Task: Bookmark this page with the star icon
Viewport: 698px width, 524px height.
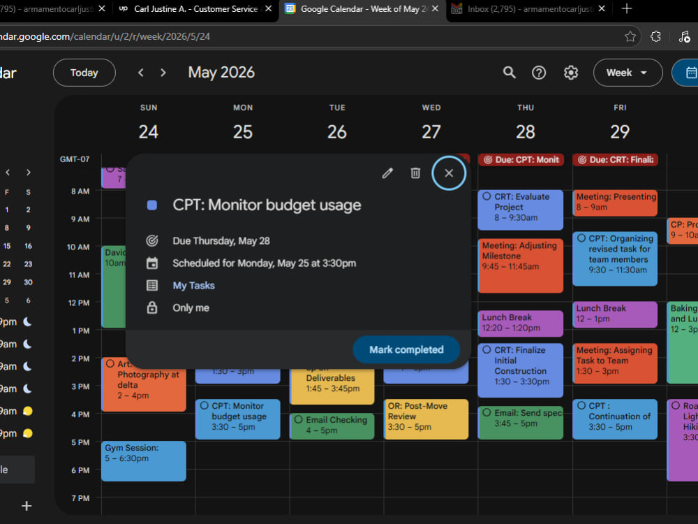Action: pos(630,36)
